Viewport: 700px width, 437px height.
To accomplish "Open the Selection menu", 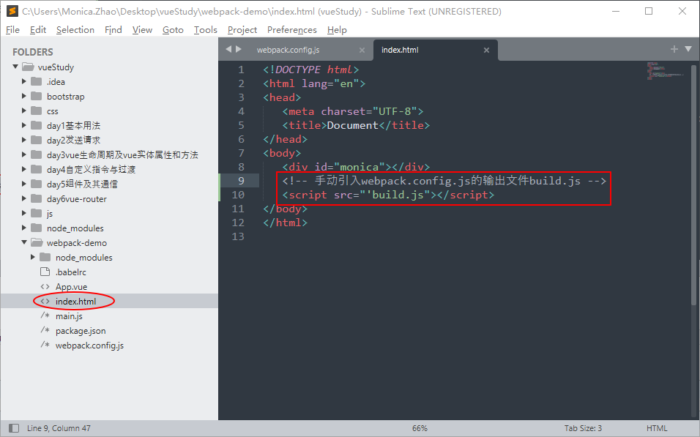I will point(75,30).
